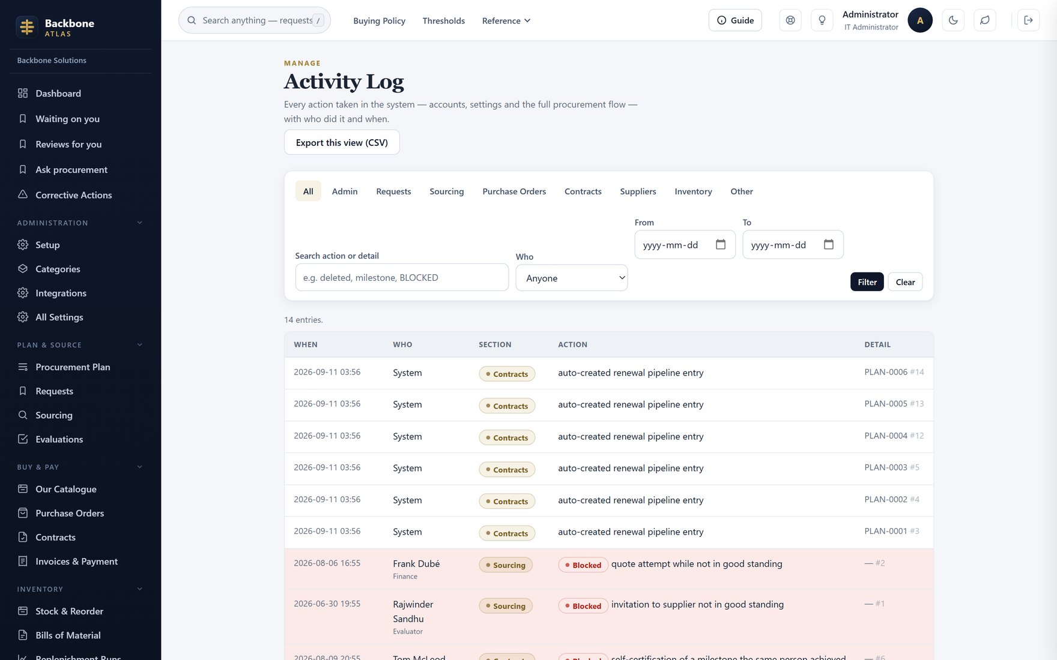
Task: Click the lightbulb tips icon
Action: tap(822, 20)
